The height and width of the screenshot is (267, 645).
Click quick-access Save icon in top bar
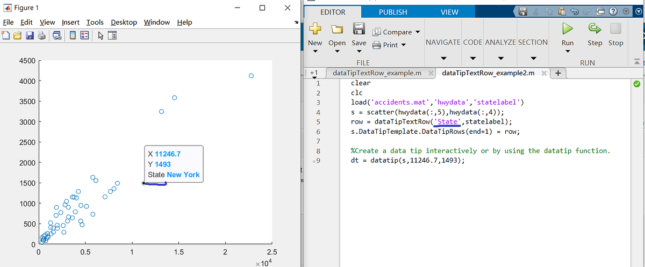coord(523,12)
